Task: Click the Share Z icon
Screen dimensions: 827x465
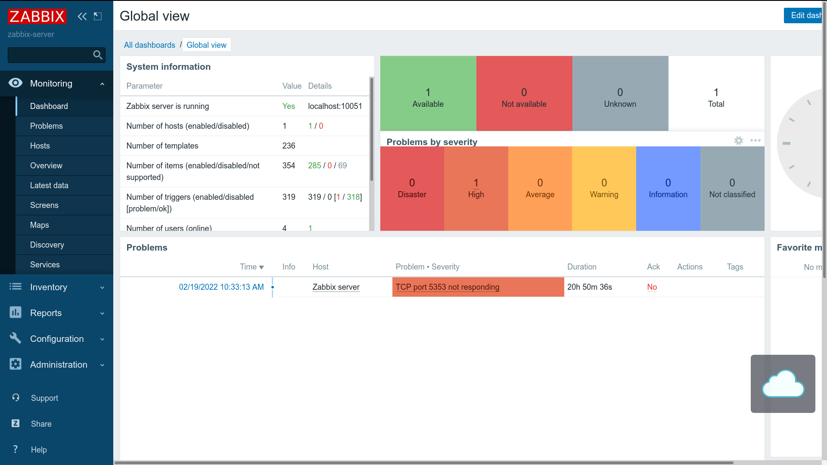Action: 16,423
